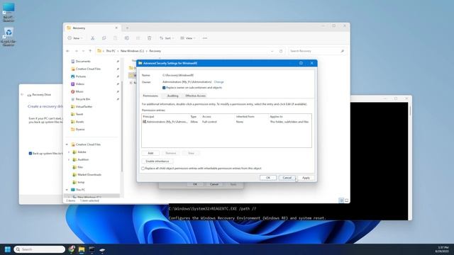
Task: Select the Recovery tab in File Explorer
Action: click(92, 28)
